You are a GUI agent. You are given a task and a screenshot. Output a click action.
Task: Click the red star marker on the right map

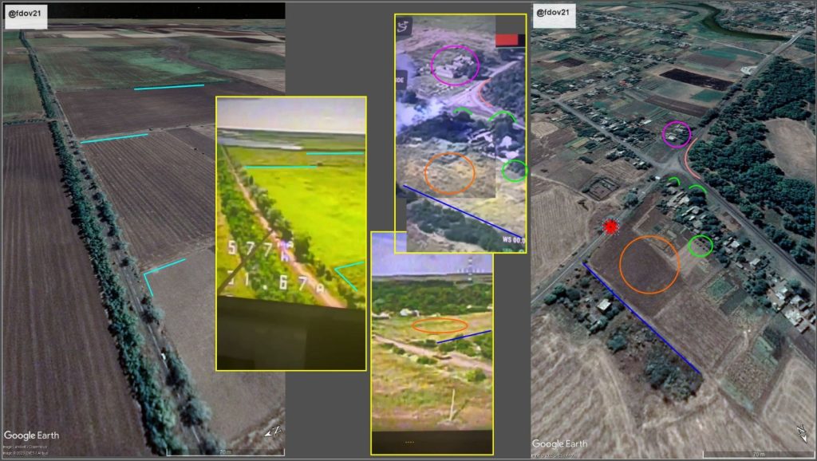pyautogui.click(x=611, y=227)
